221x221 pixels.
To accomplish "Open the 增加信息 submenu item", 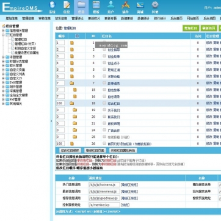I will tap(12, 18).
